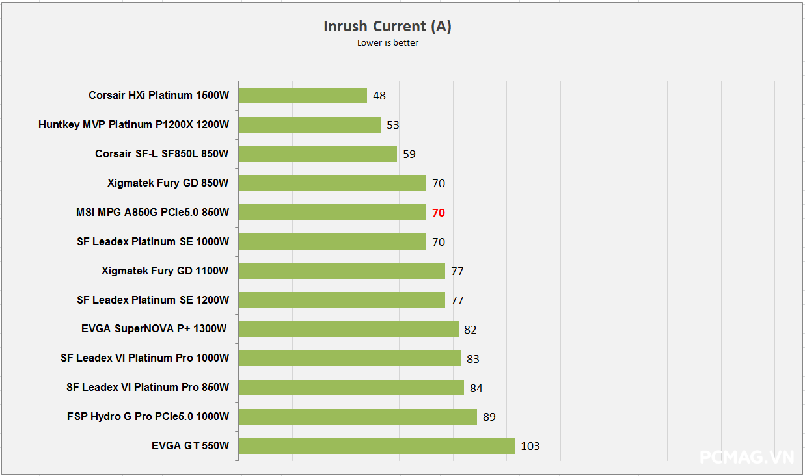
Task: Select the 'Lower is better' subtitle
Action: [x=387, y=43]
